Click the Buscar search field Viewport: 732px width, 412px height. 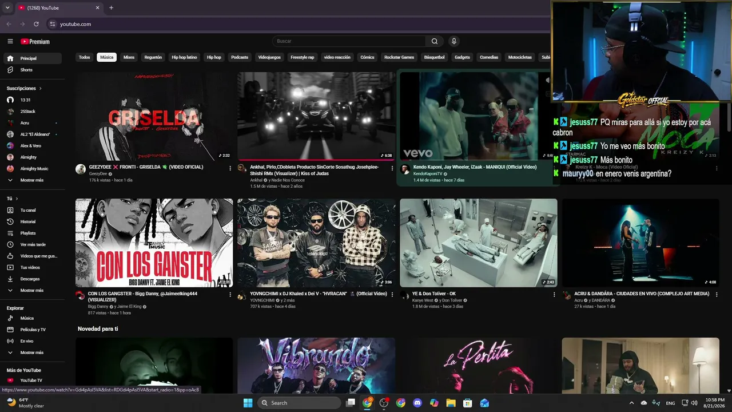(x=349, y=41)
